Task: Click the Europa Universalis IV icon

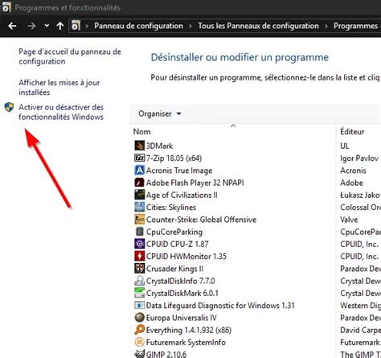Action: [139, 318]
